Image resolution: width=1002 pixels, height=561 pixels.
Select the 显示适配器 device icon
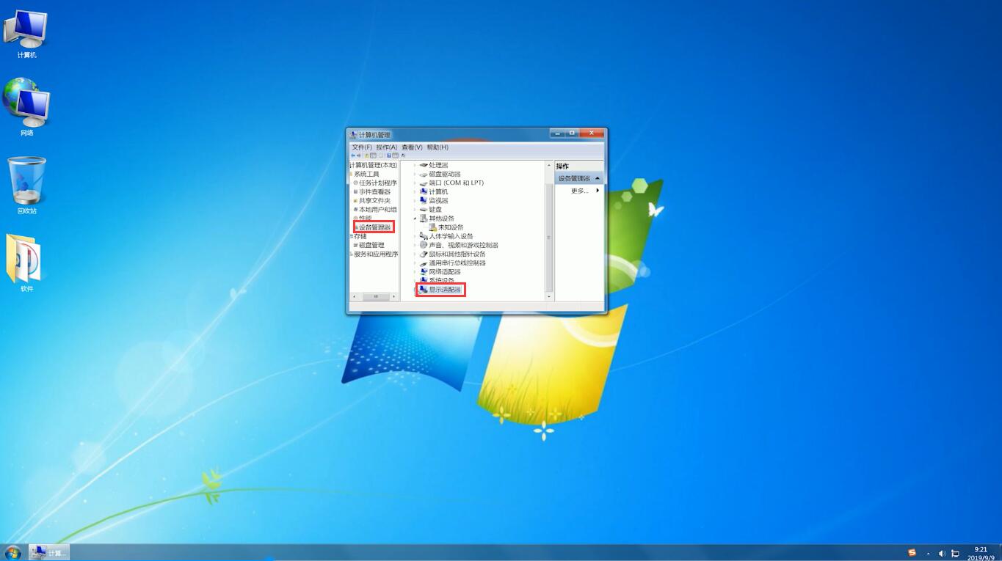pos(424,290)
